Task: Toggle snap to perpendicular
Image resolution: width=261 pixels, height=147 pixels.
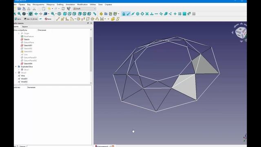Action: point(152,13)
